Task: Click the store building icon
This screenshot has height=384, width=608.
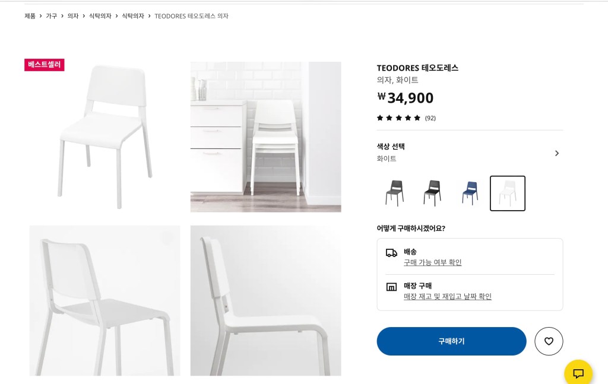Action: [x=391, y=287]
